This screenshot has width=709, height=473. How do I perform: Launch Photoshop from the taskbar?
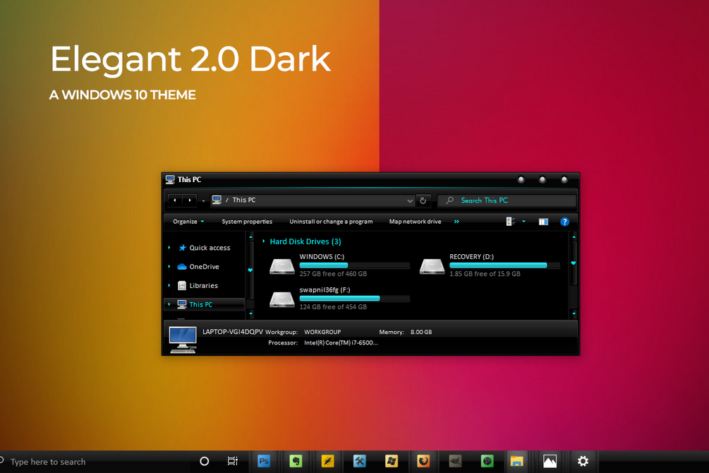coord(264,461)
